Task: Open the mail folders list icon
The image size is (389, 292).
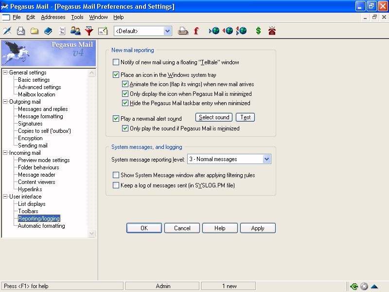Action: [35, 31]
